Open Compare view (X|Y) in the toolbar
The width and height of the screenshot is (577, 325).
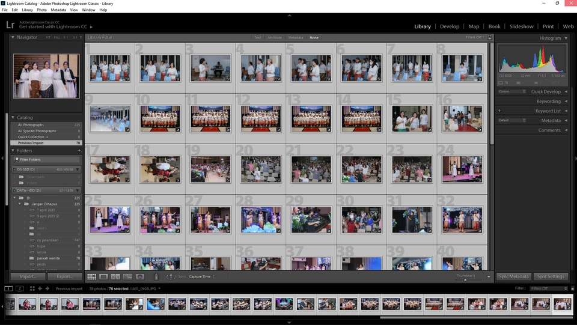click(115, 276)
